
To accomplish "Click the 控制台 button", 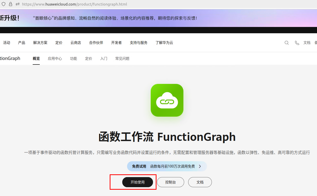I will pyautogui.click(x=171, y=182).
